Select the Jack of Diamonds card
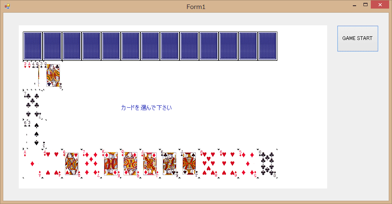This screenshot has height=204, width=392. coord(150,164)
